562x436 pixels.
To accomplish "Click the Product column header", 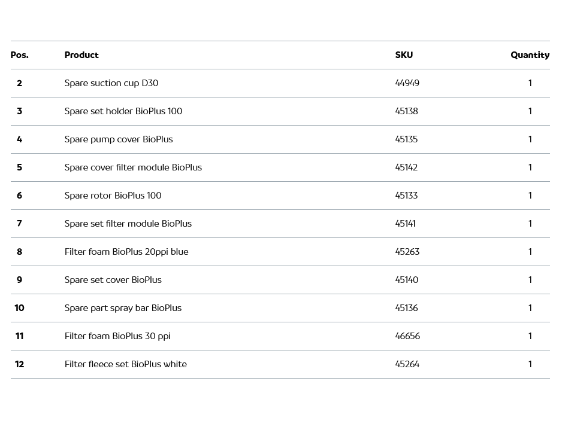I will (81, 55).
